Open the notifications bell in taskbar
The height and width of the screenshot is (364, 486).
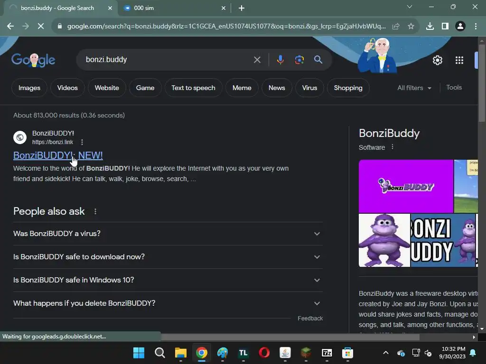[x=473, y=353]
